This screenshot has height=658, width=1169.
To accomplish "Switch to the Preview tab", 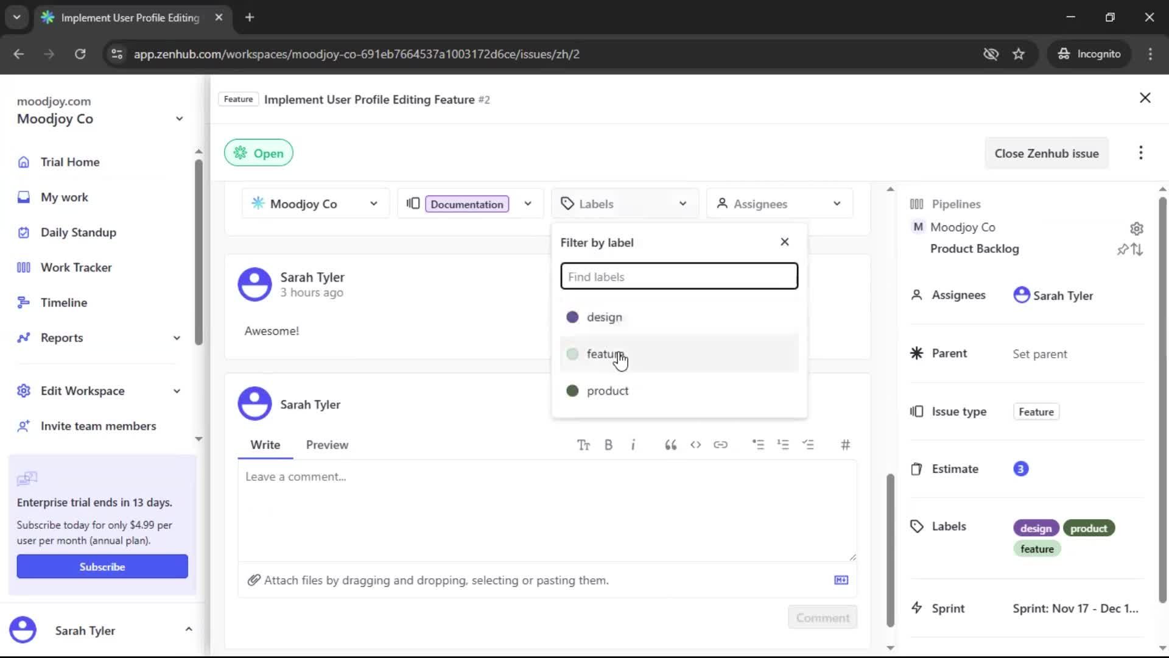I will 327,445.
